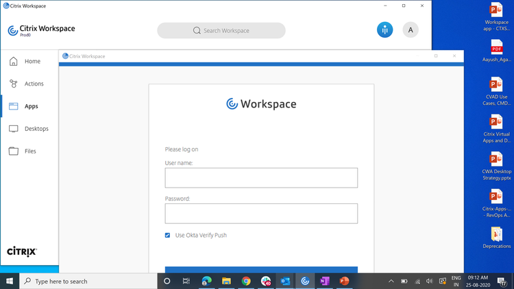Screen dimensions: 514x289
Task: Click the taskbar search box
Action: (x=88, y=281)
